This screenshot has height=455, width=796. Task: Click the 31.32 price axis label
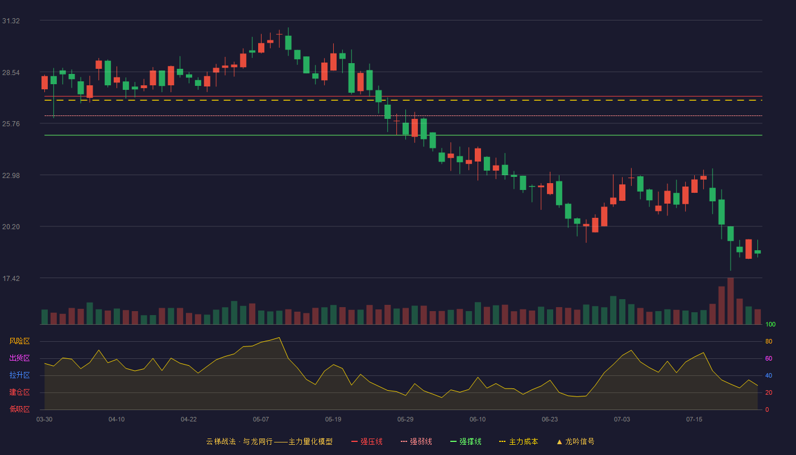pos(11,21)
